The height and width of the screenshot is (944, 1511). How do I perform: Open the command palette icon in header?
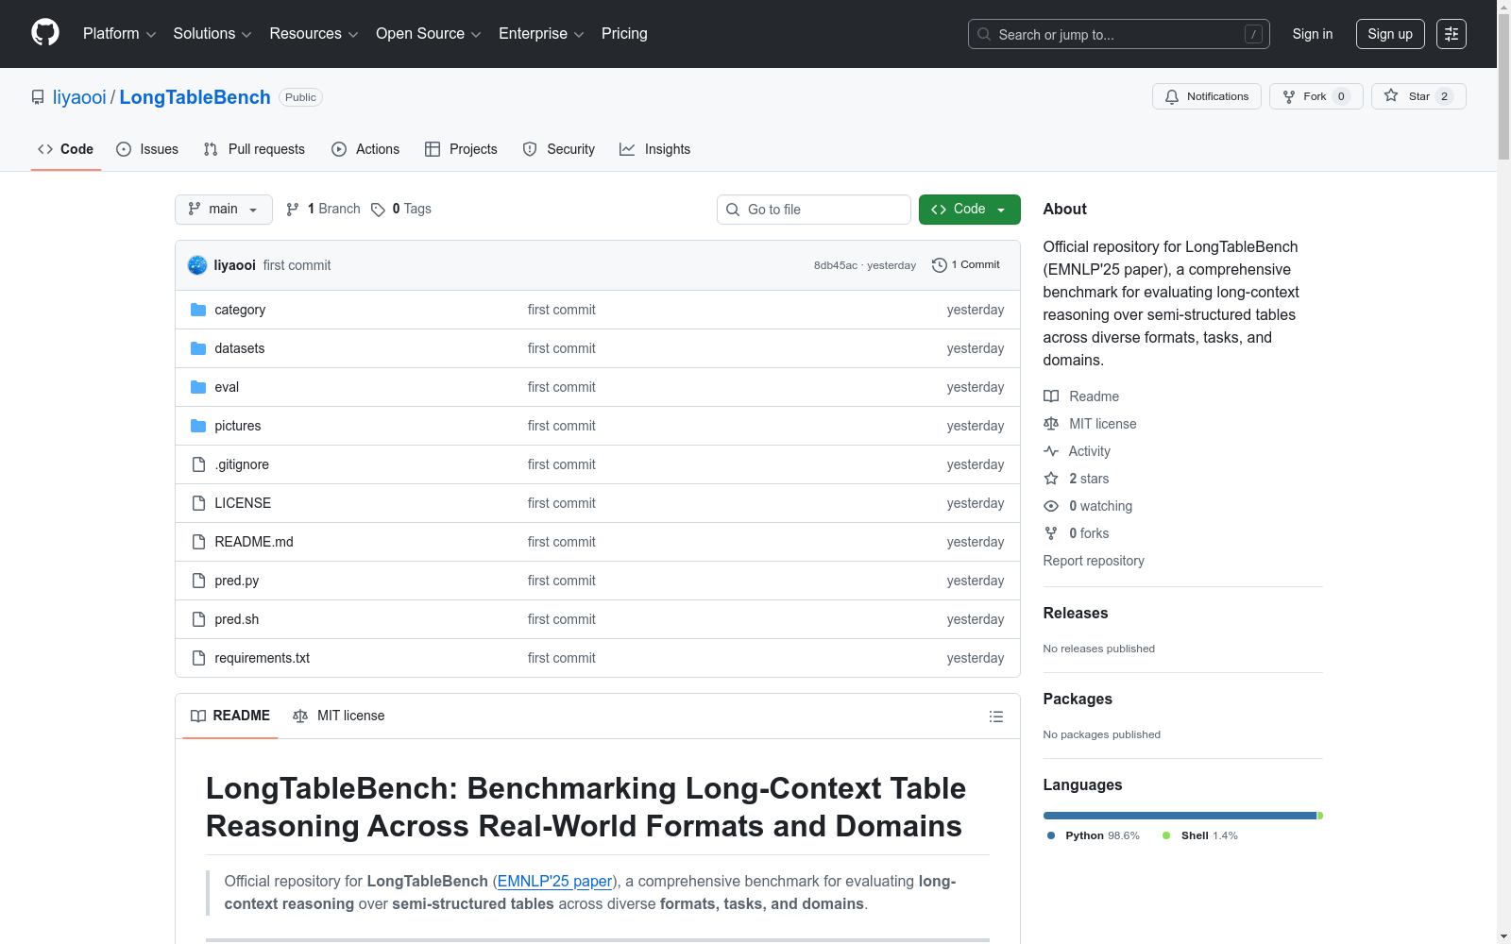1451,34
